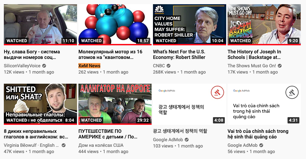Screen dimensions: 306x159
Task: Open the ХиМ News channel link
Action: [89, 66]
